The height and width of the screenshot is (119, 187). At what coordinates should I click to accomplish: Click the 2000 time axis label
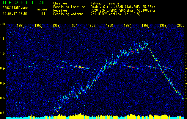click(181, 25)
